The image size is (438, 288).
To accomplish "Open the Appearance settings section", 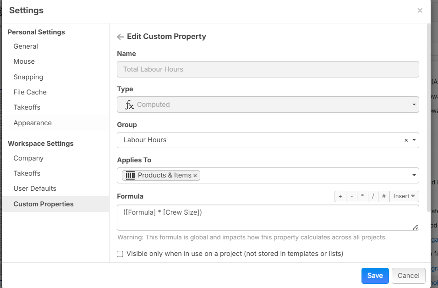I will click(33, 123).
